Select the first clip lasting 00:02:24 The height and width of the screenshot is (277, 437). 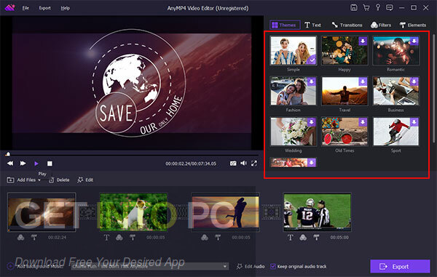click(42, 212)
